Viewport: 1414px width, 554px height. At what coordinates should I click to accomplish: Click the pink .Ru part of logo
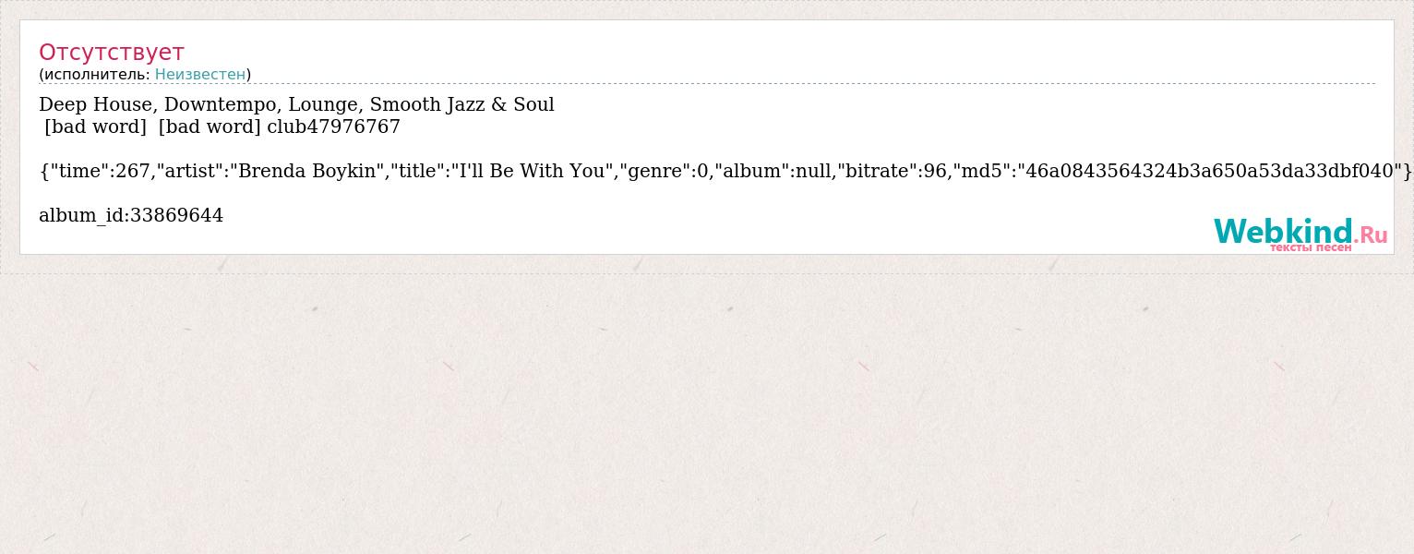[1371, 235]
